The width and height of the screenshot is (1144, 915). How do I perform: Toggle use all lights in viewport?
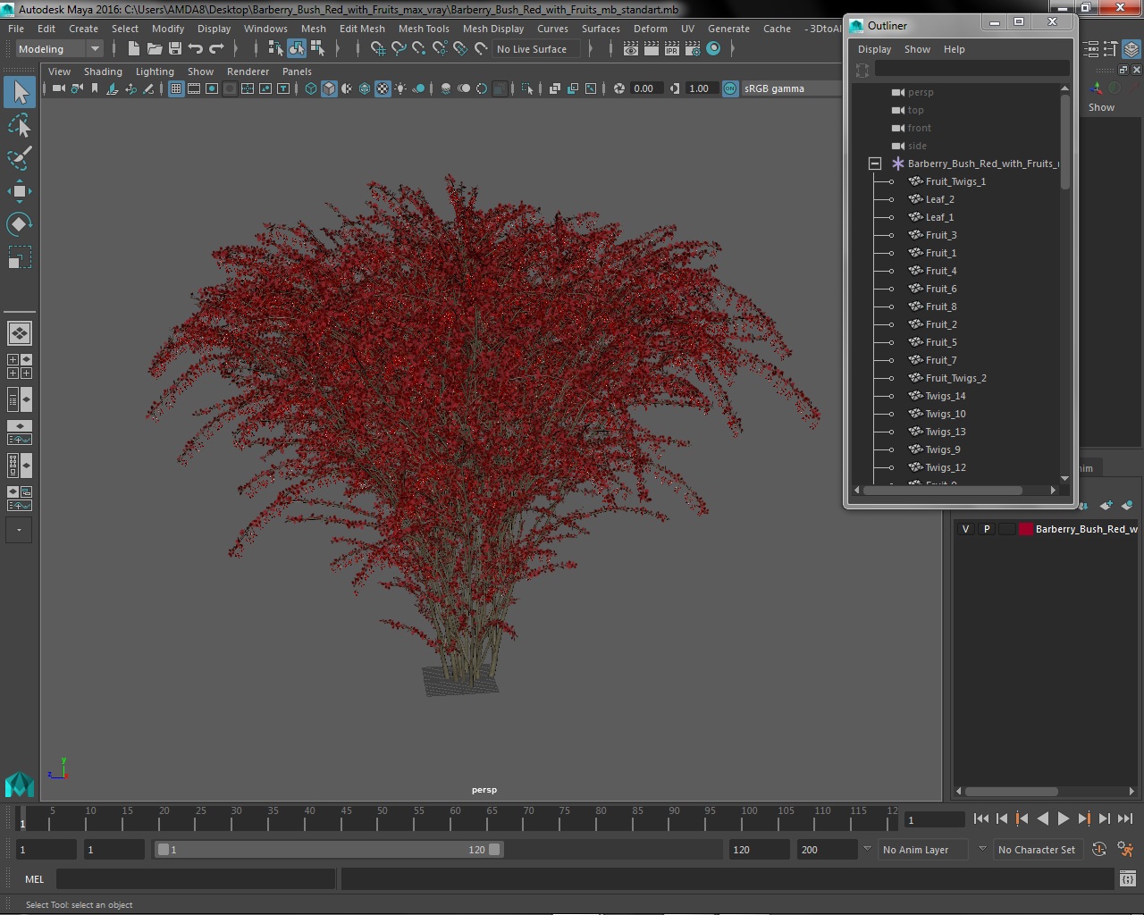click(400, 88)
